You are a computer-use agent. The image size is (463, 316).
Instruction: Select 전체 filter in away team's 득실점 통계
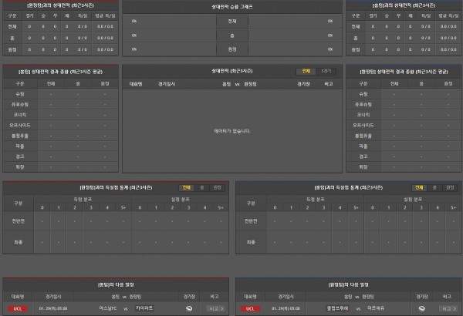point(419,187)
